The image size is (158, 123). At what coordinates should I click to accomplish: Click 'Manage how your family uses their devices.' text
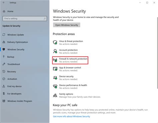[80, 97]
